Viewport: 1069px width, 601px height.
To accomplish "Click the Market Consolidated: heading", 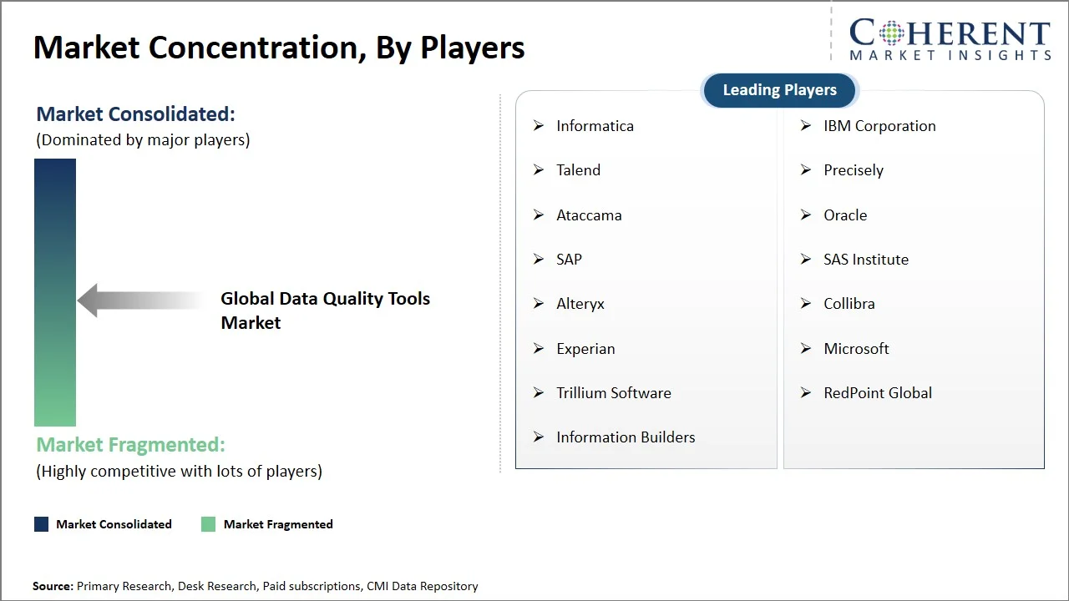I will point(136,114).
